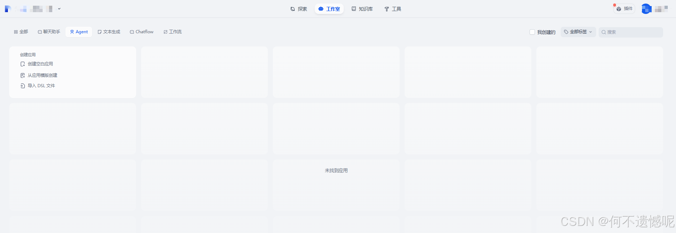
Task: Click the 插件 plugins button
Action: coord(624,9)
